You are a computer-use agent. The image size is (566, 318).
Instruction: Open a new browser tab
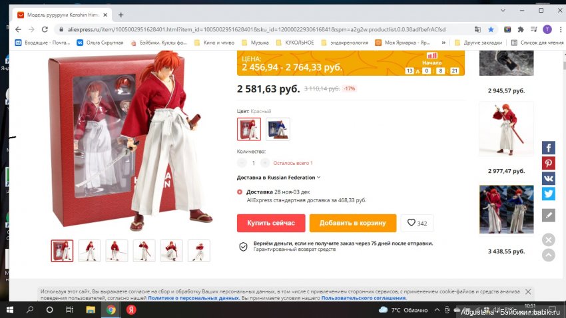point(121,15)
